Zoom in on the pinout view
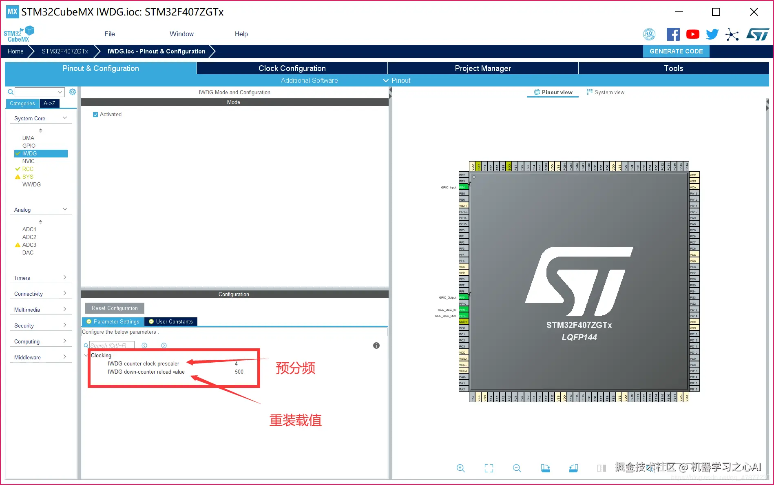774x485 pixels. pyautogui.click(x=461, y=468)
